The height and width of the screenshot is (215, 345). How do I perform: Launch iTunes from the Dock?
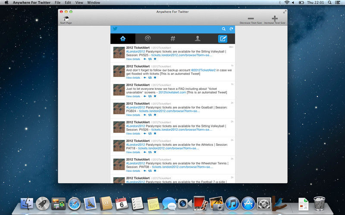pos(232,204)
